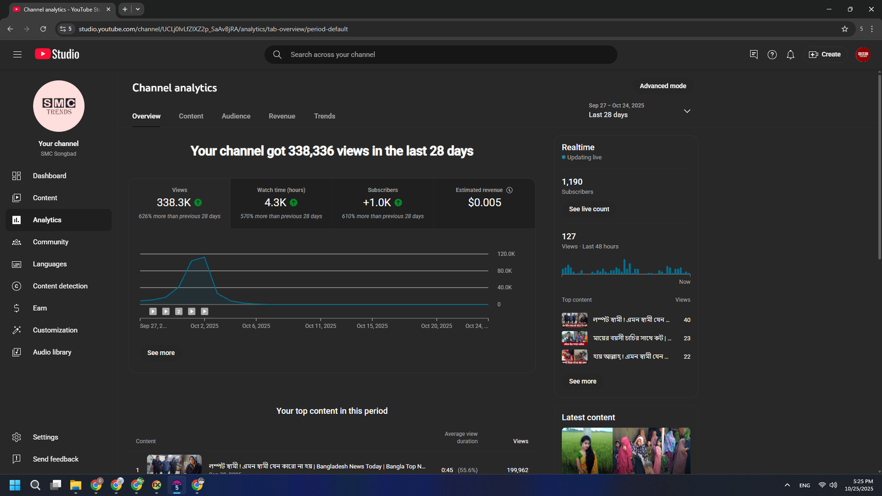Click the estimated revenue clock icon

pyautogui.click(x=509, y=190)
